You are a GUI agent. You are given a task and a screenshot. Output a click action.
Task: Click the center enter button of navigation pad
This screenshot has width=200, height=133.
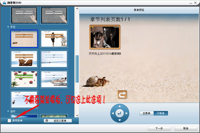120,113
